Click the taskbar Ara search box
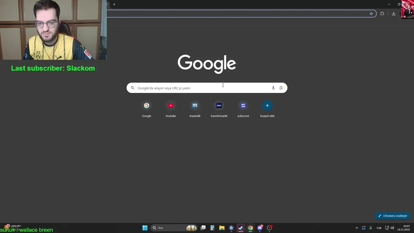 174,228
